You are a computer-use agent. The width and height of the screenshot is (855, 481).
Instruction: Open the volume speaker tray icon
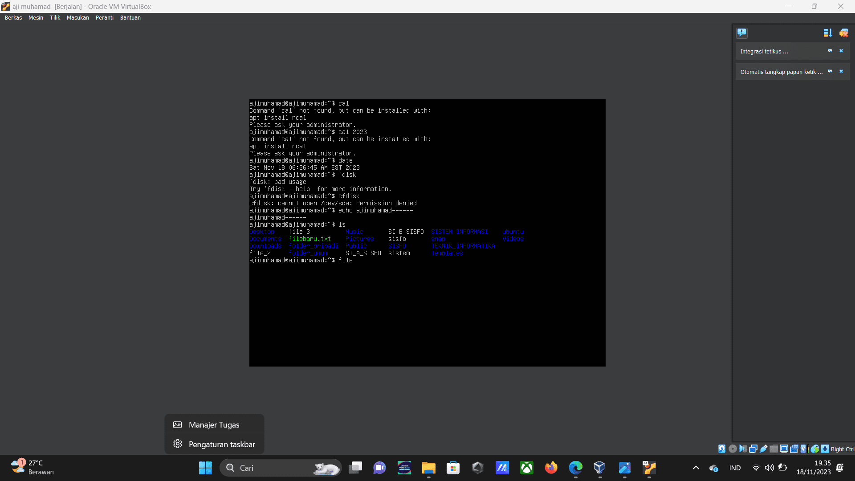pos(769,468)
